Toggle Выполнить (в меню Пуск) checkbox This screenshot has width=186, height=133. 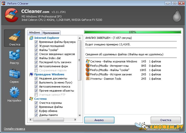pos(36,82)
